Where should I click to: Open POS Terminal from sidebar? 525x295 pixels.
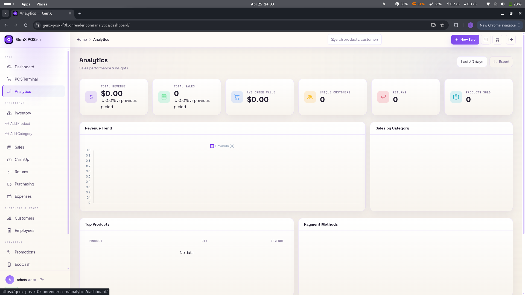pos(33,79)
